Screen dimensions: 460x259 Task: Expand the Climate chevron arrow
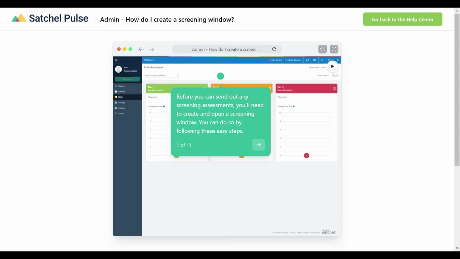(140, 91)
